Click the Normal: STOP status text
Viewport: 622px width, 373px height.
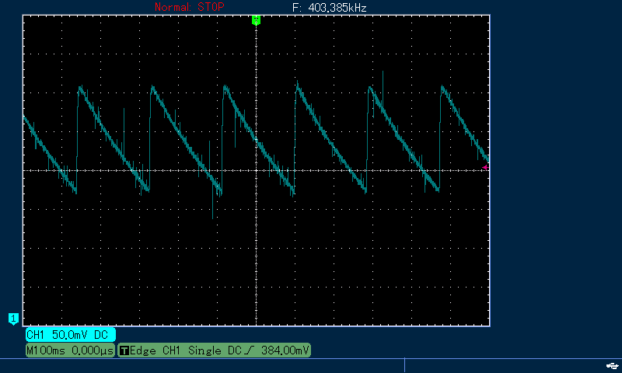click(x=189, y=7)
